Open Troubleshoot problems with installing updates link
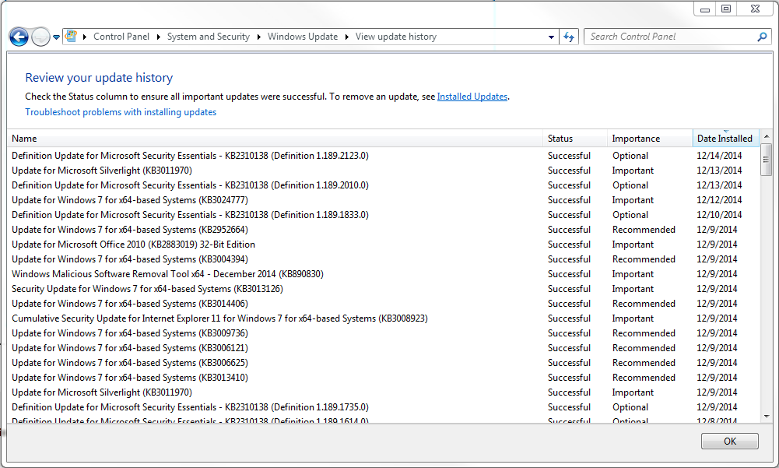The width and height of the screenshot is (779, 468). click(121, 112)
